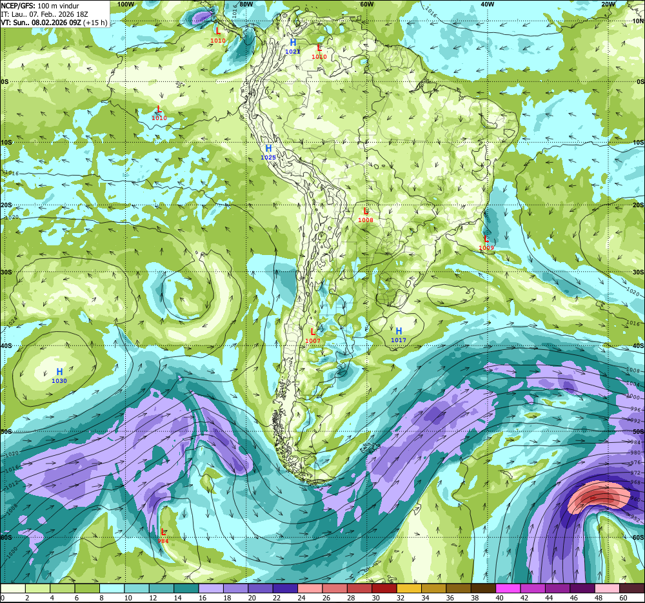
Task: Pick the light cyan swatch between 8 and 10
Action: pyautogui.click(x=112, y=589)
